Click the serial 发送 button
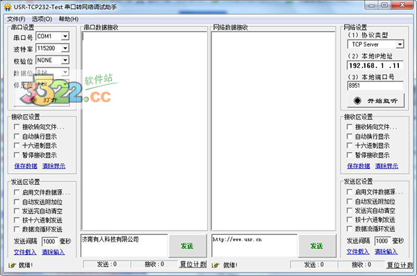417x276 pixels. point(188,245)
